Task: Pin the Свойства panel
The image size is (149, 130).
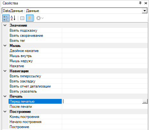Action: (140, 3)
